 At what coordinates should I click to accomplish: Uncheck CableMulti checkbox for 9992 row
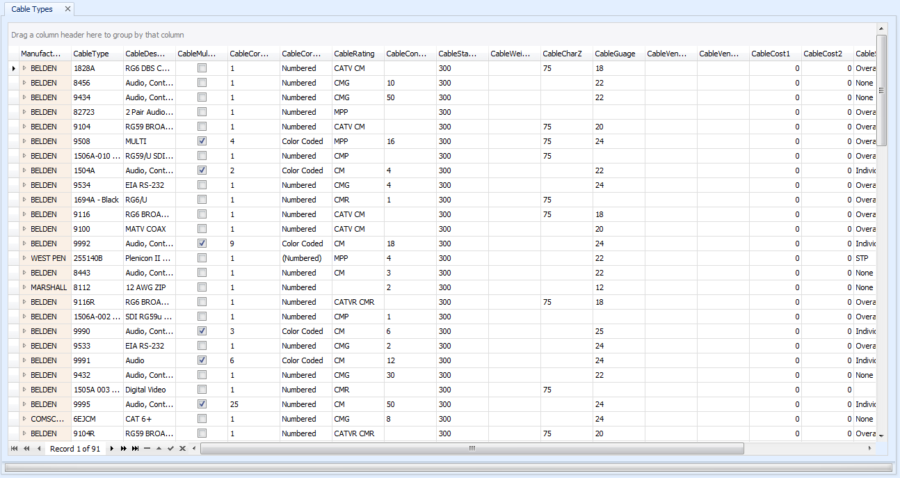coord(202,244)
